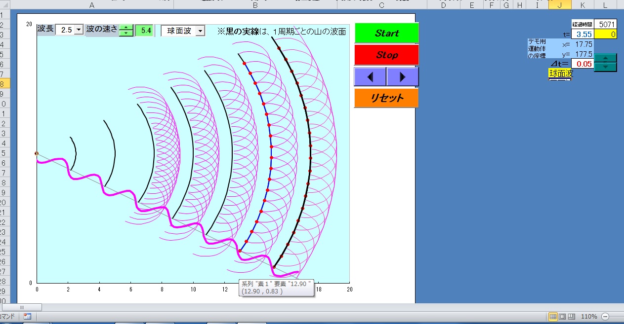Select column F header

(x=492, y=5)
